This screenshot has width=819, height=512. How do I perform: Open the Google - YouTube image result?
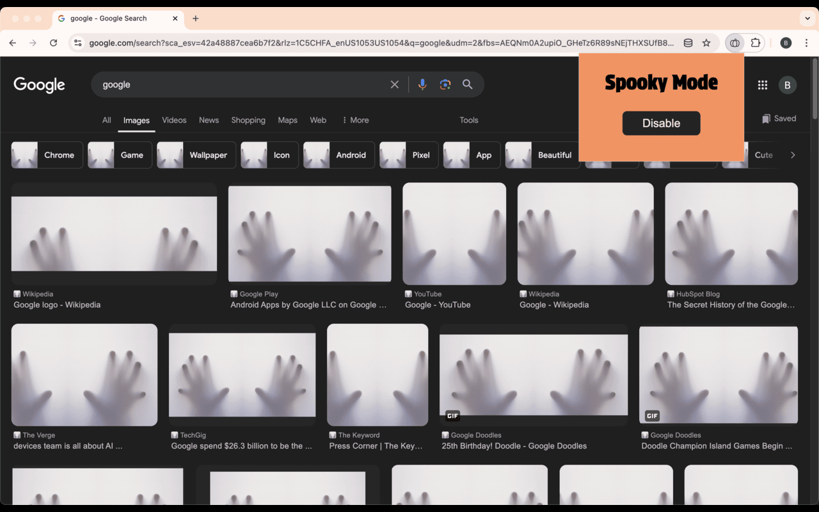click(454, 234)
